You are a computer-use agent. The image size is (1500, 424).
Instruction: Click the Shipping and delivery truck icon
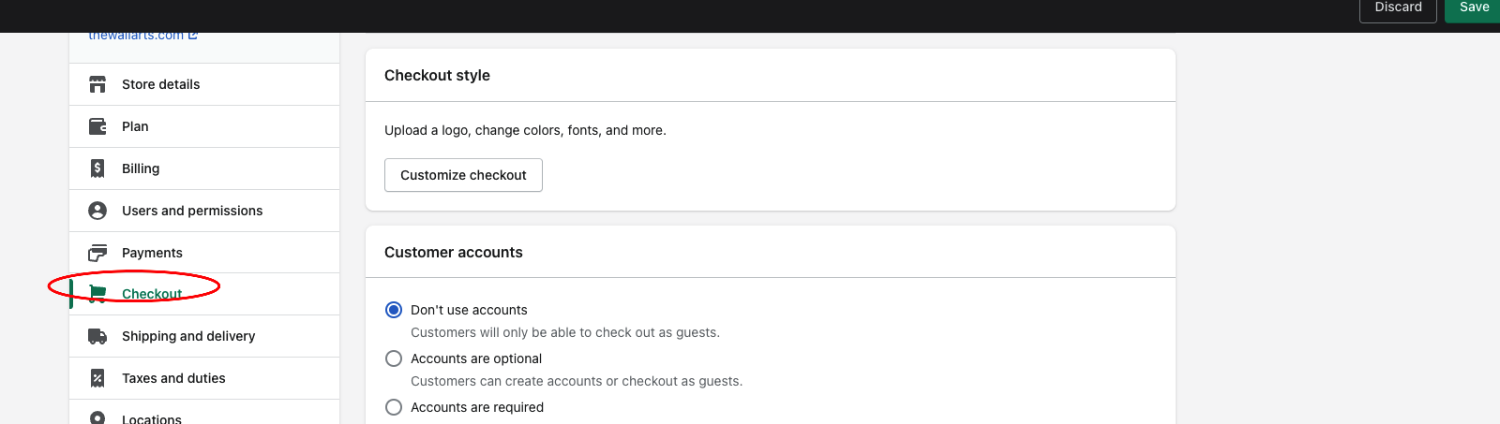[x=97, y=336]
